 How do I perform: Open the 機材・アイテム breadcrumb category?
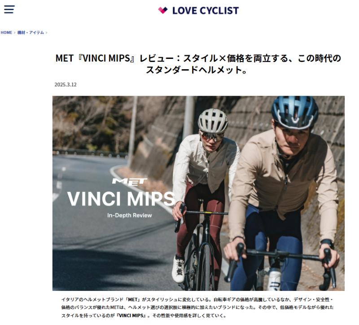click(31, 32)
